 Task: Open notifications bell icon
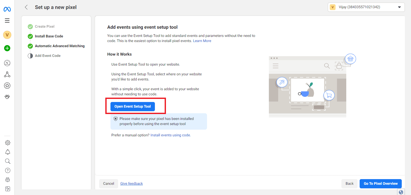pyautogui.click(x=8, y=152)
